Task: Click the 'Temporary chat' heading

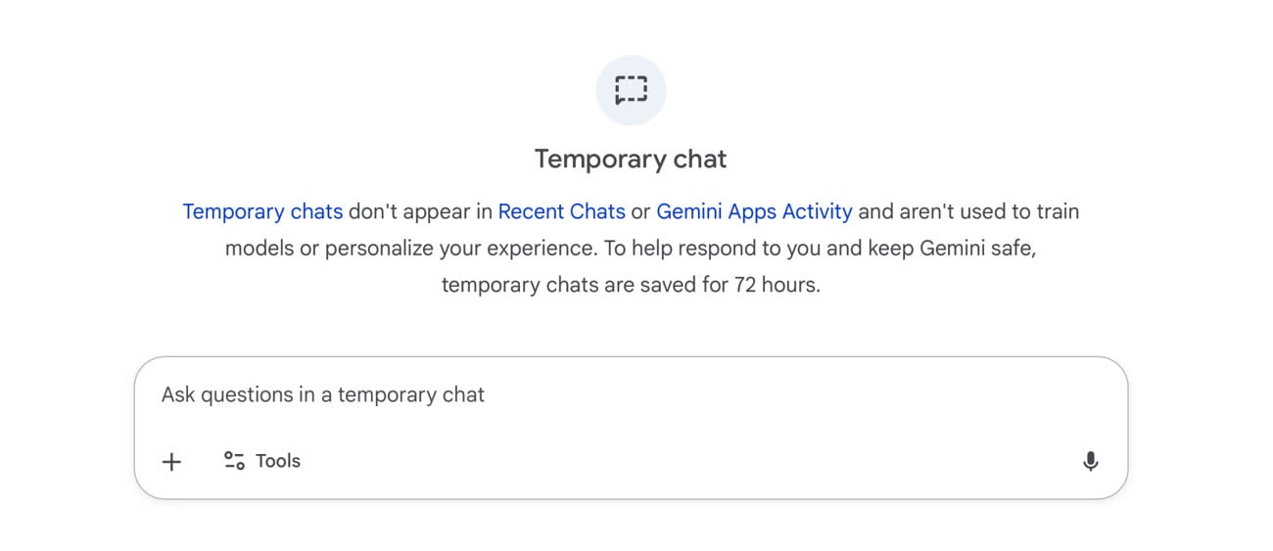Action: (x=631, y=159)
